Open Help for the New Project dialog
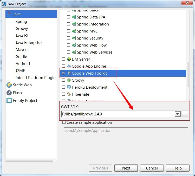The height and width of the screenshot is (176, 195). click(x=178, y=168)
